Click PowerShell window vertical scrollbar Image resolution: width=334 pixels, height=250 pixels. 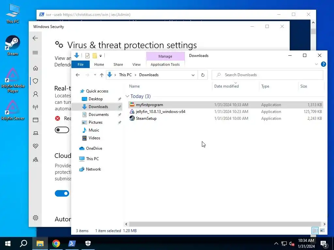click(x=313, y=31)
